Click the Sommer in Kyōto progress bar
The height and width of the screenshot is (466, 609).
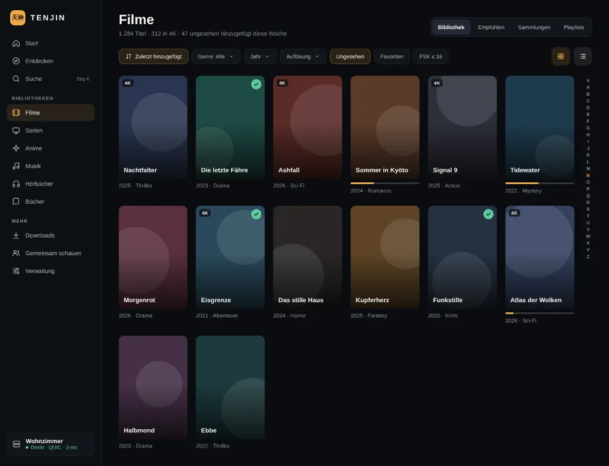click(385, 183)
